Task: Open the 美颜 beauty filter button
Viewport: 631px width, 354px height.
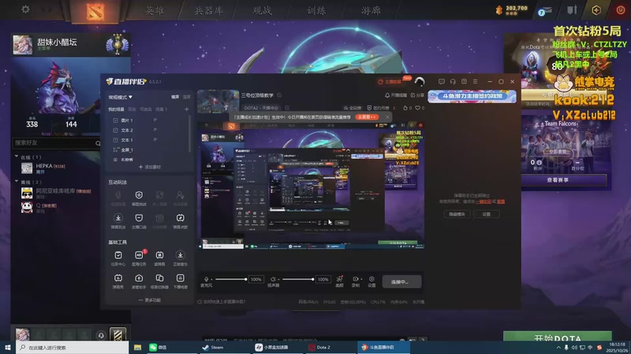Action: coord(340,281)
